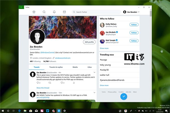Screen dimensions: 170x113
Task: Open File Explorer from taskbar
Action: click(x=25, y=111)
